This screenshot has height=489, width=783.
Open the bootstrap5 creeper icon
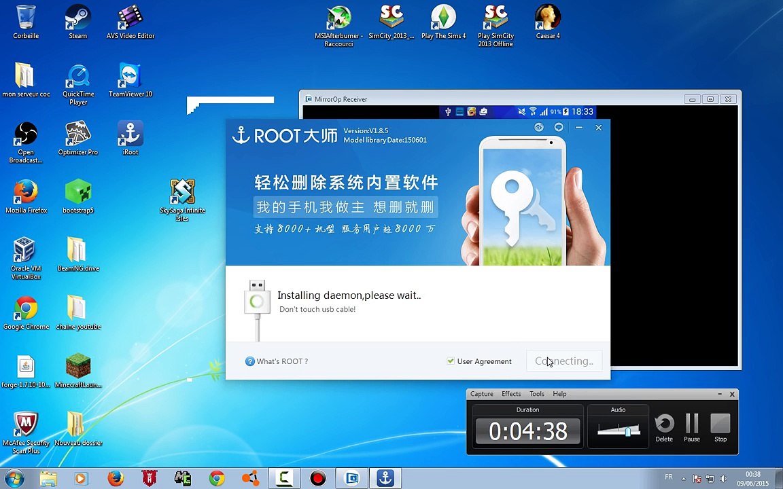78,196
